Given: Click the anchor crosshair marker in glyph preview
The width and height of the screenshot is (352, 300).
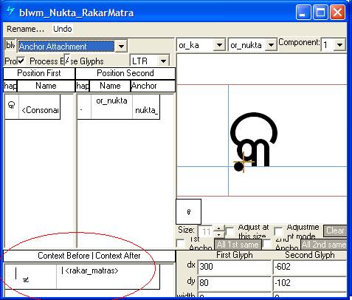Looking at the screenshot, I should pos(244,162).
